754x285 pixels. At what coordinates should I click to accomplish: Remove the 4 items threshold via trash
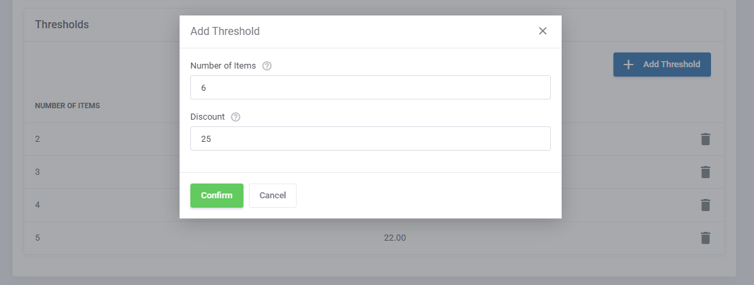pos(705,205)
